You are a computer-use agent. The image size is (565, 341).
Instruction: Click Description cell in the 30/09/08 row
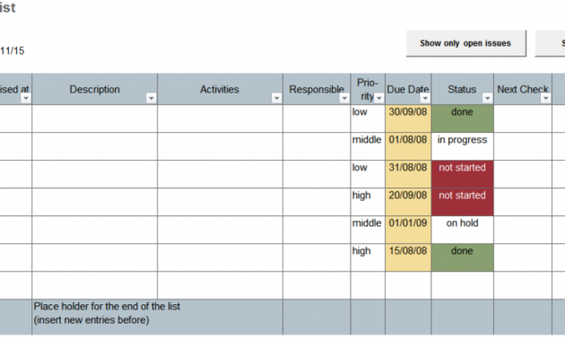(95, 118)
